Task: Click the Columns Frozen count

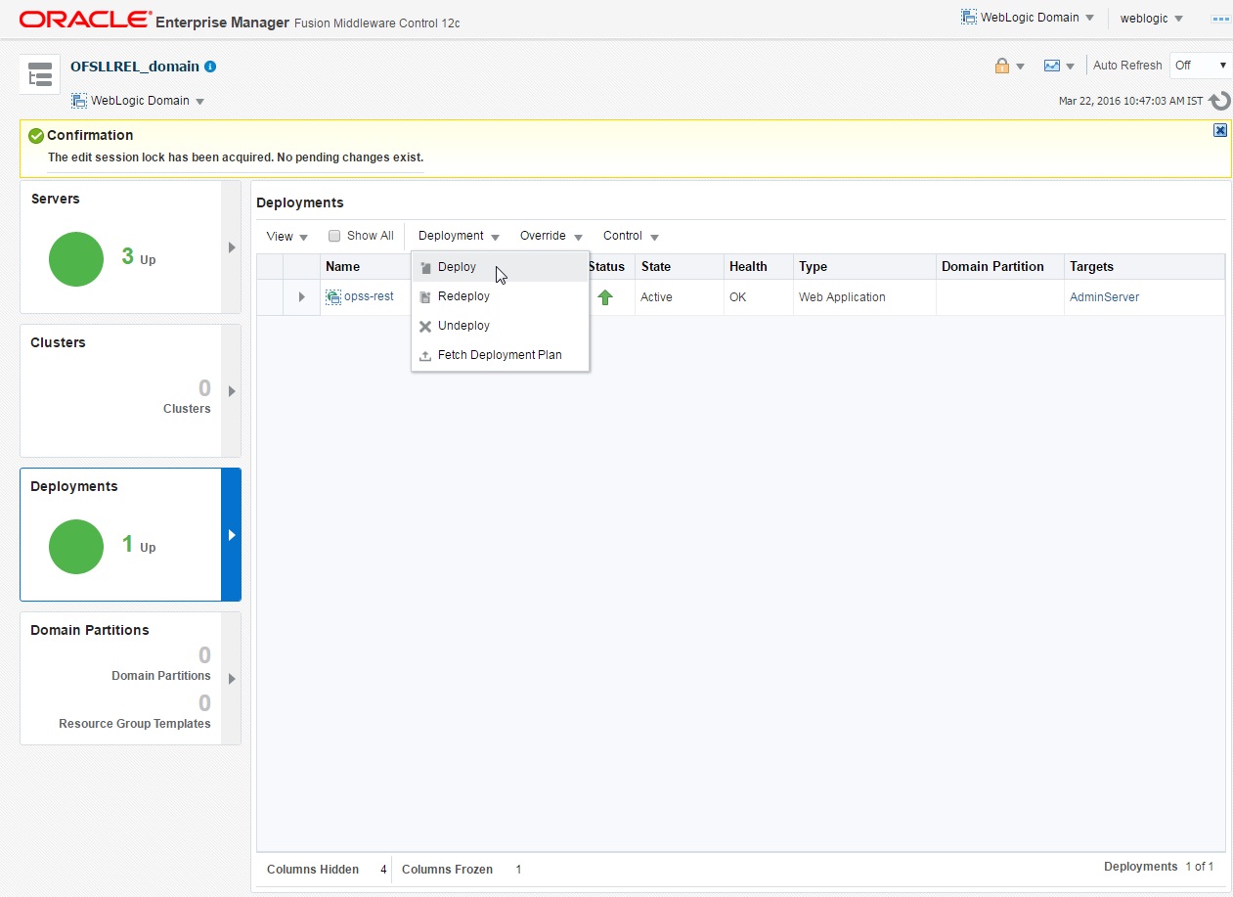Action: point(518,870)
